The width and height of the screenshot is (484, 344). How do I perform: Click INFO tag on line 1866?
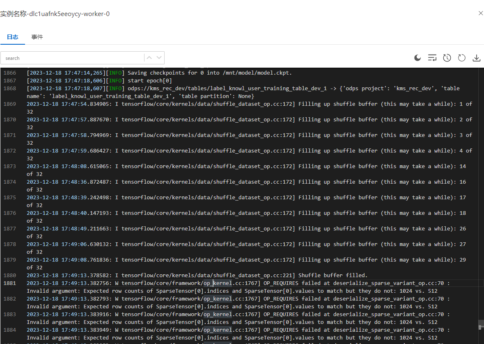click(115, 73)
